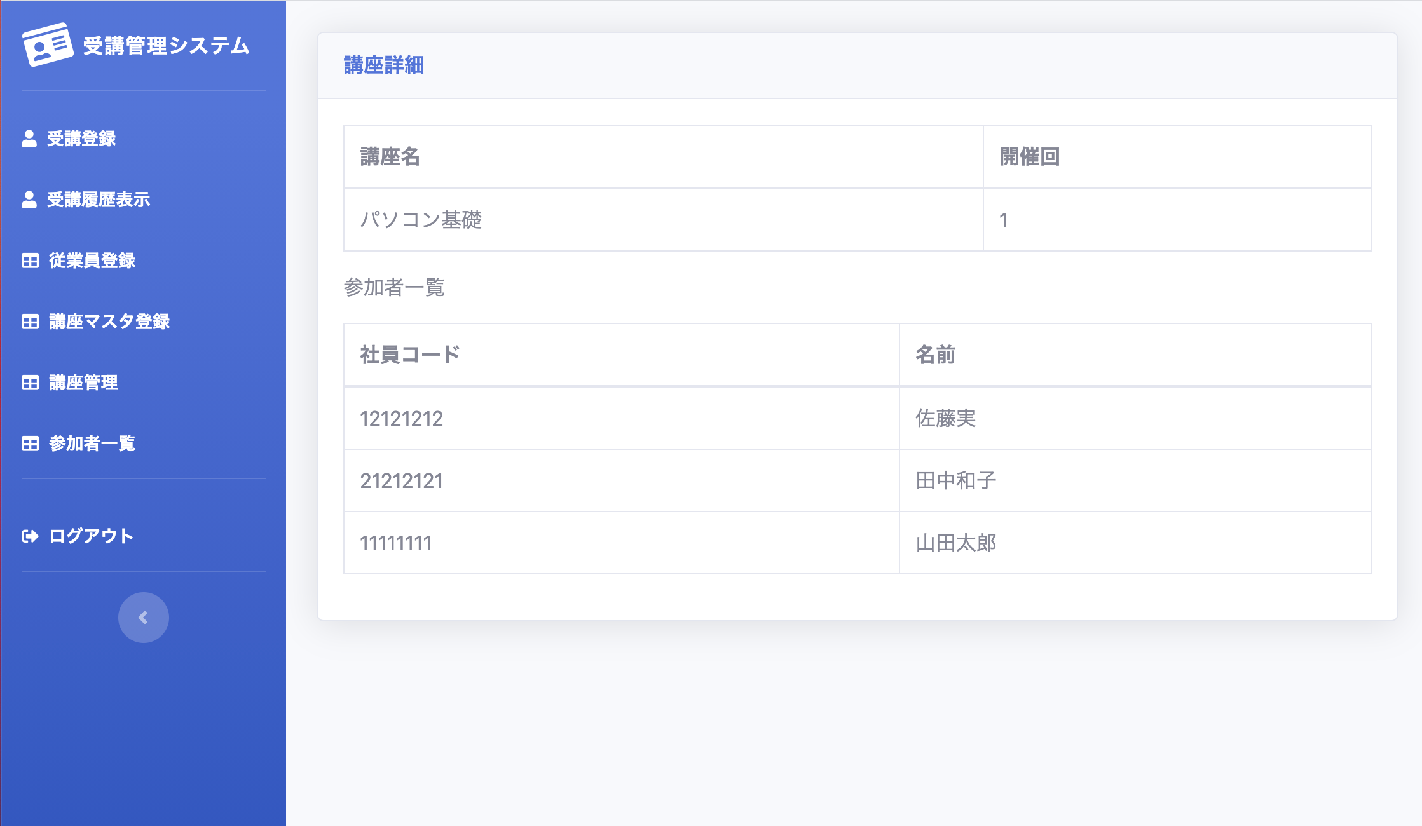Open 参加者一覧 from the sidebar
Viewport: 1422px width, 826px height.
click(x=92, y=443)
